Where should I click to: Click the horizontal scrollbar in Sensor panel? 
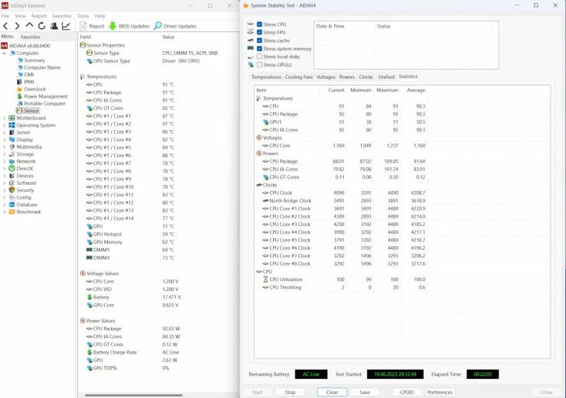click(134, 396)
